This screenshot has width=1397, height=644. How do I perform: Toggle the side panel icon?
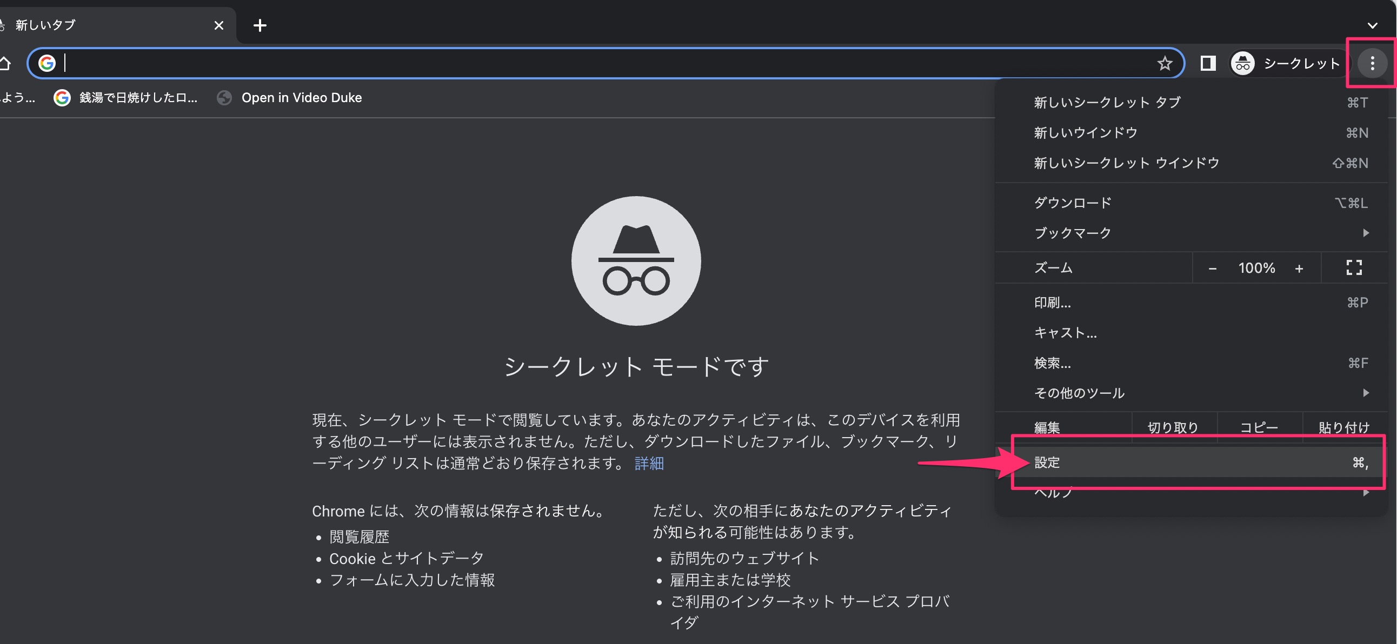click(x=1208, y=63)
